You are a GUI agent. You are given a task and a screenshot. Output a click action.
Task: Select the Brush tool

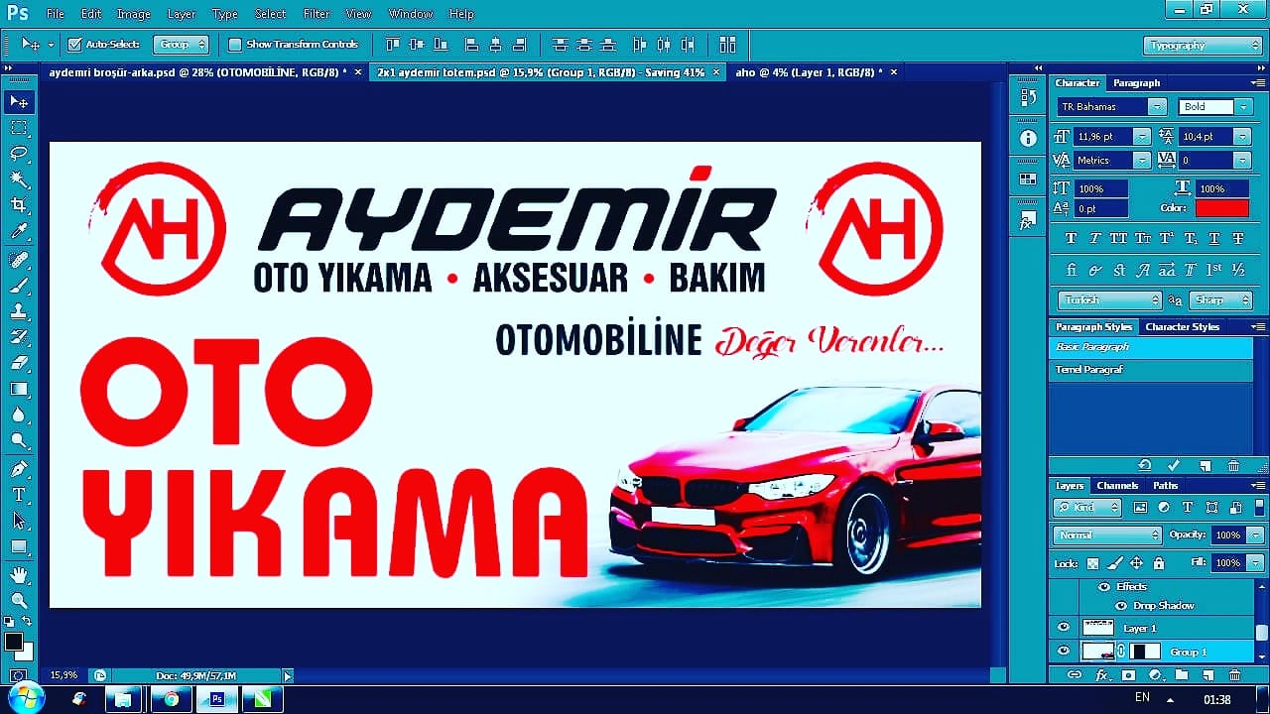click(19, 286)
